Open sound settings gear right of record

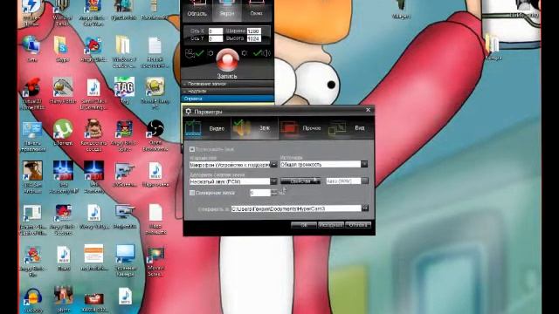(x=245, y=53)
